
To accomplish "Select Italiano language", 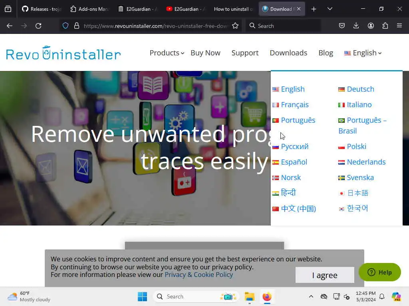I will (355, 105).
